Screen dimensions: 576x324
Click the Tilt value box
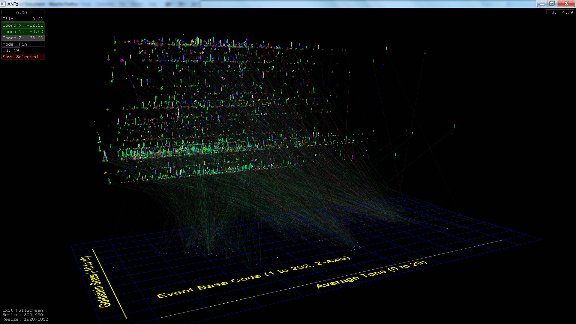click(23, 19)
